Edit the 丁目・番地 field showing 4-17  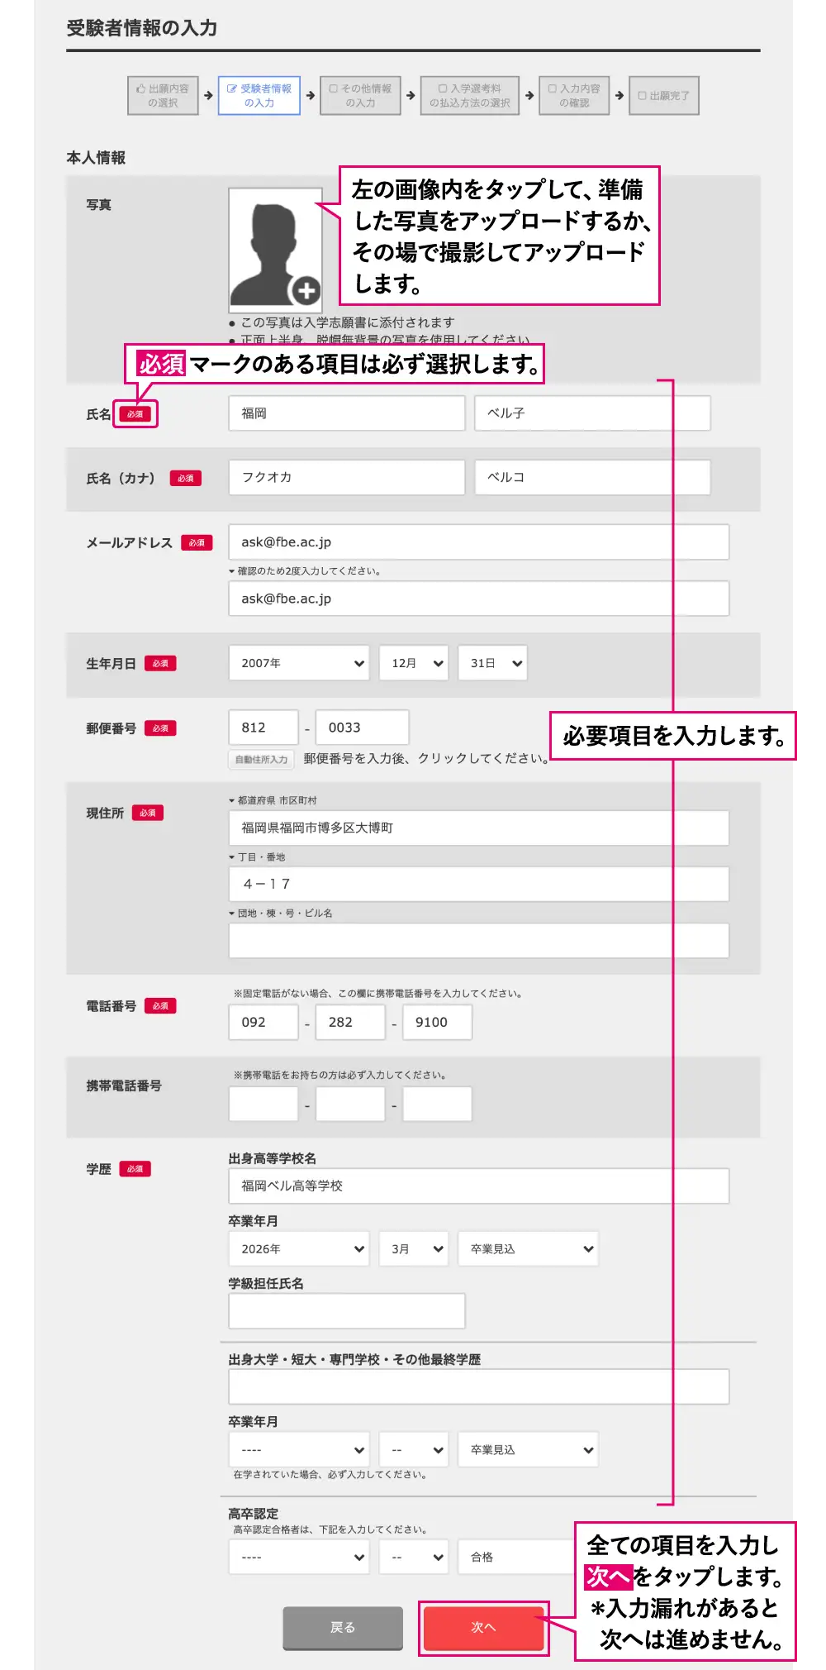479,884
